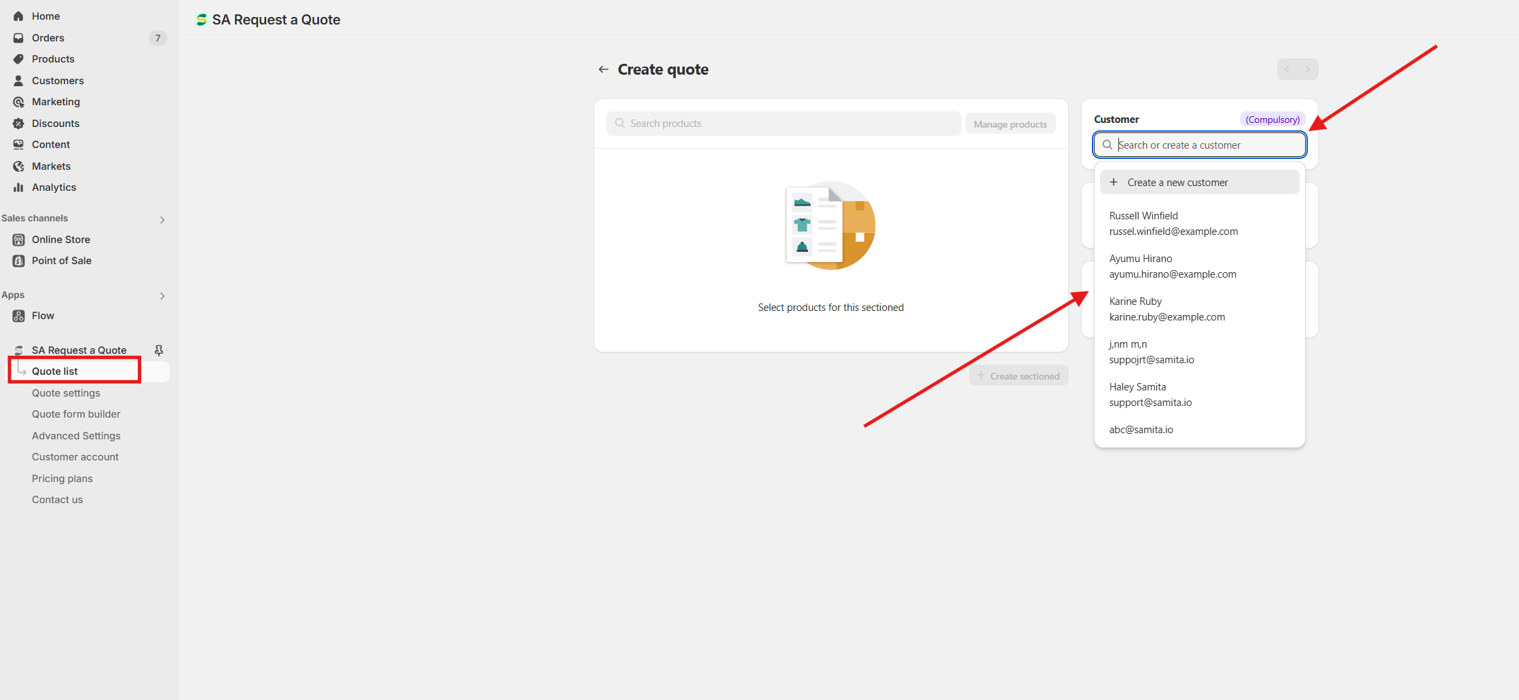
Task: Select Create a new customer option
Action: 1200,182
